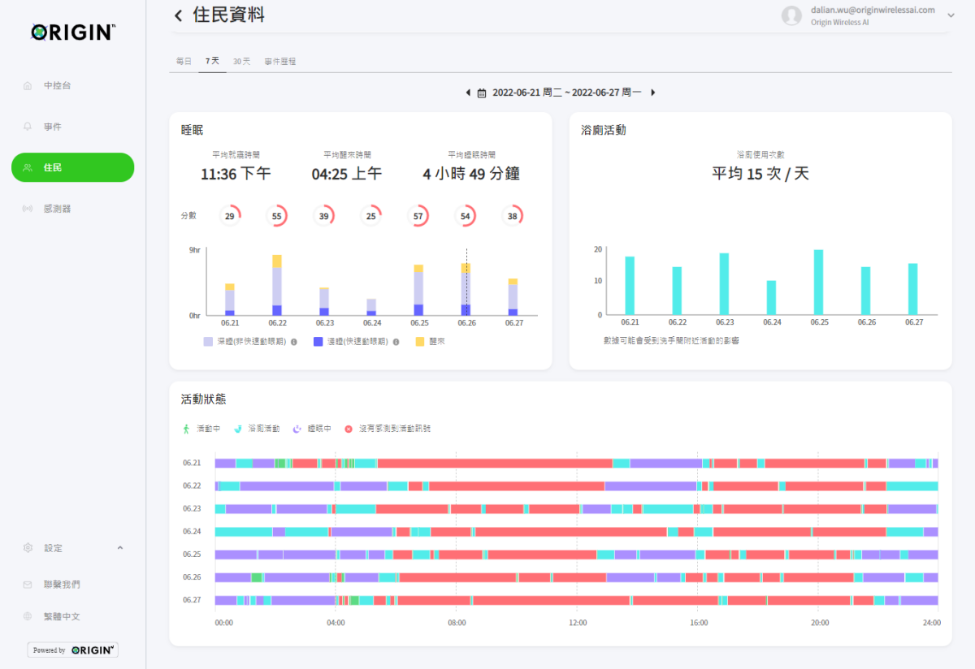The width and height of the screenshot is (975, 669).
Task: Click the back arrow beside 住民資料
Action: pos(179,15)
